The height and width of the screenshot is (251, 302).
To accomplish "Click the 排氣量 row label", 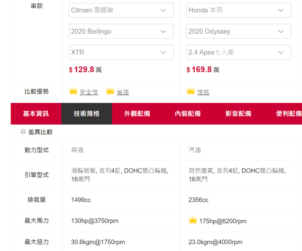I will pos(36,200).
